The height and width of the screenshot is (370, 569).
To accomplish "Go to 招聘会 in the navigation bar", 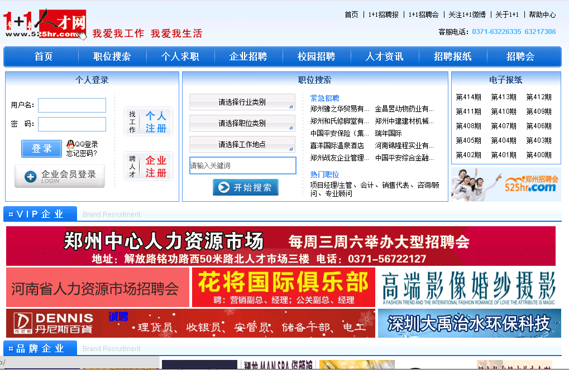I will [520, 56].
